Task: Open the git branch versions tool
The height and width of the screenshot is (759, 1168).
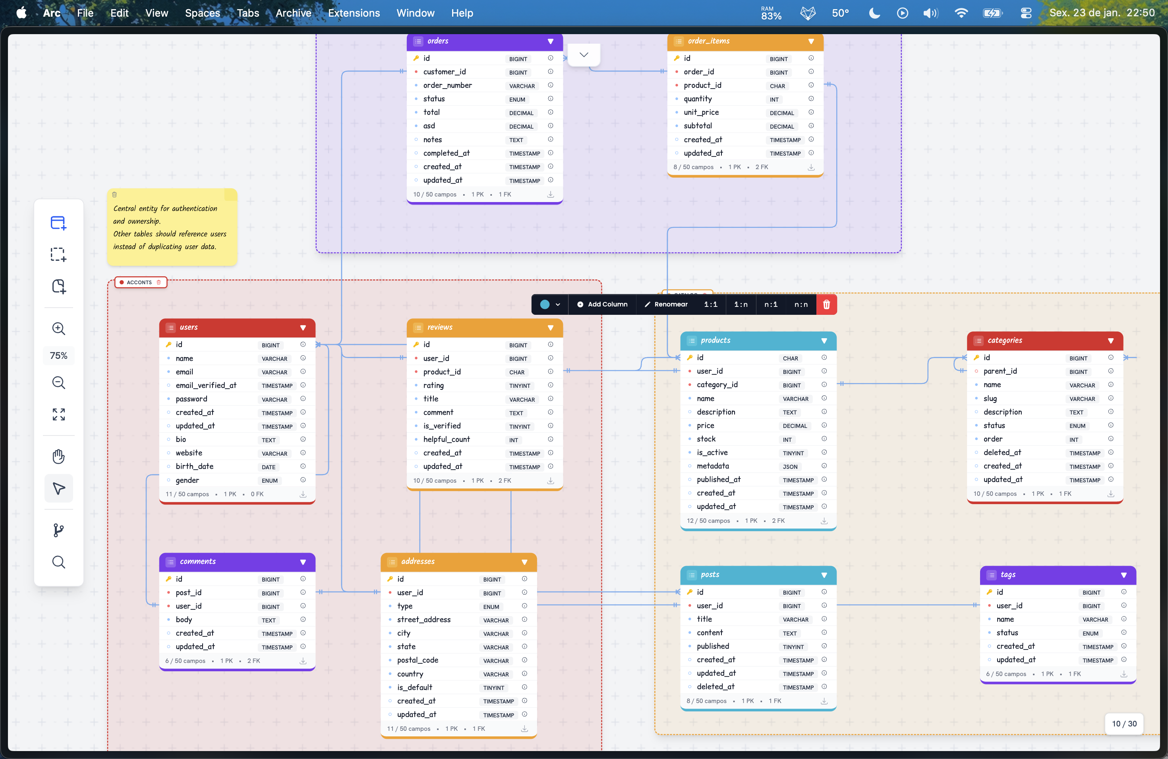Action: coord(58,530)
